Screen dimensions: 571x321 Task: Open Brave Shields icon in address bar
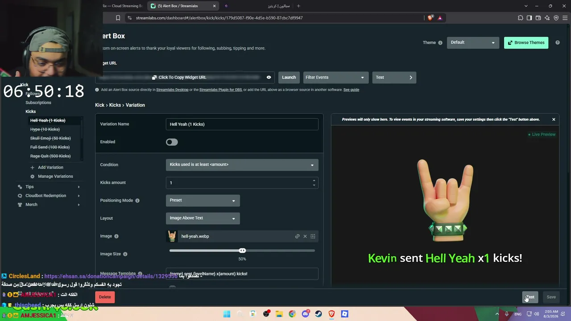430,18
